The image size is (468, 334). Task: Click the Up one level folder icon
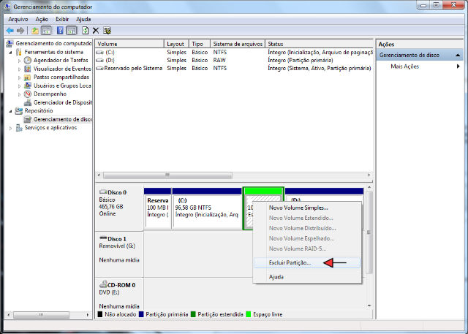pos(35,31)
